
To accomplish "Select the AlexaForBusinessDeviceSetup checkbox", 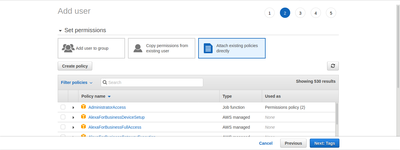I will pos(63,117).
